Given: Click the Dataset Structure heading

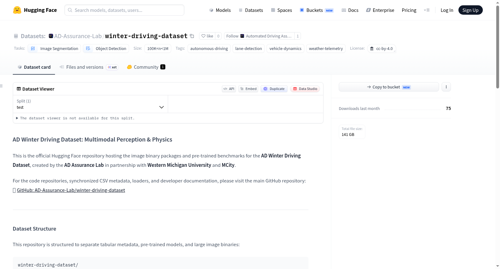Looking at the screenshot, I should [x=34, y=229].
